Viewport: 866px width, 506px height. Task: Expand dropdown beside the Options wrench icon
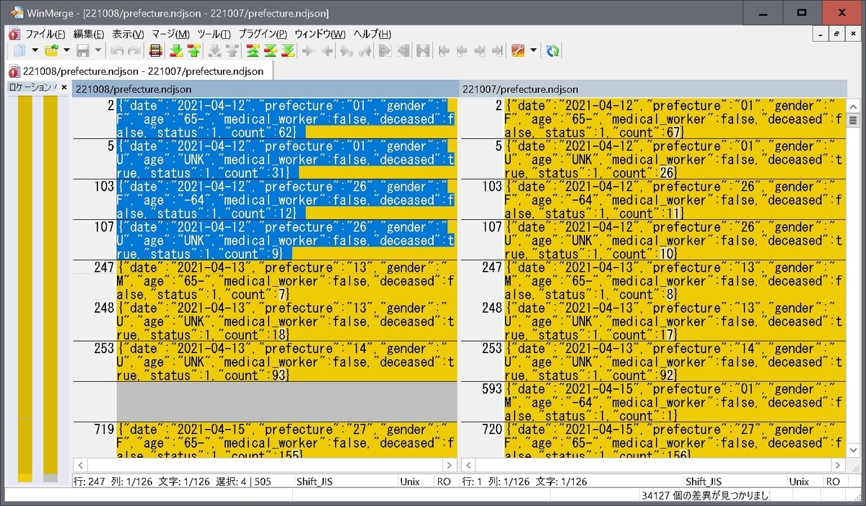[533, 50]
